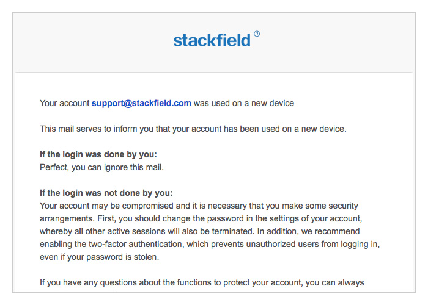Click the sentence mentioning two-factor authentication

tap(210, 244)
